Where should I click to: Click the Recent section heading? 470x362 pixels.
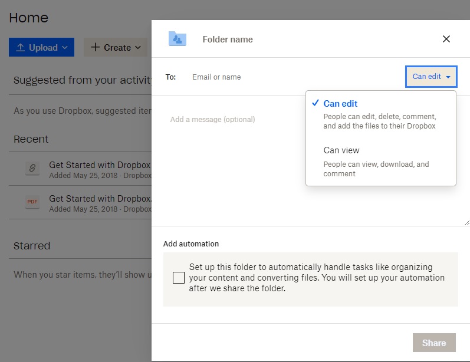31,139
